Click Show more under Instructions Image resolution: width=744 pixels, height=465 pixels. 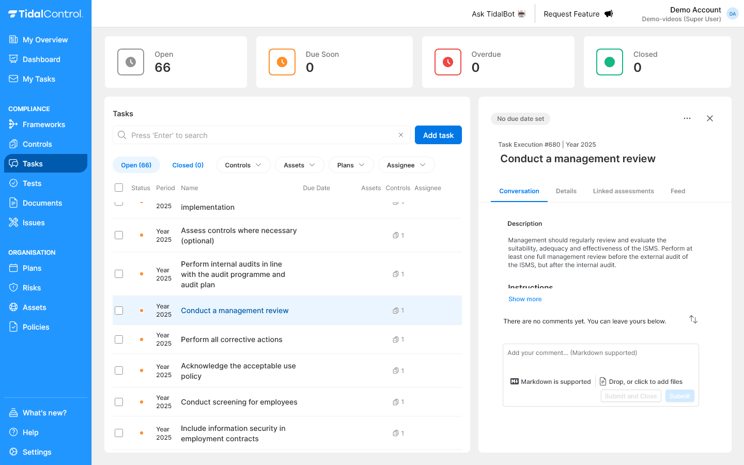coord(525,299)
